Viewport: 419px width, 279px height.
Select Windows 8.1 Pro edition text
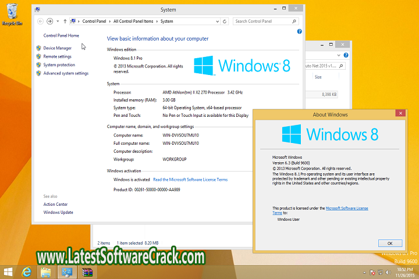click(127, 58)
